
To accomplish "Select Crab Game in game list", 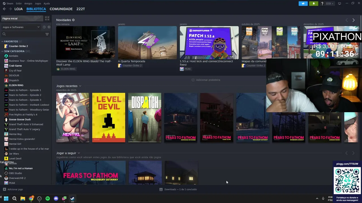I will tap(15, 66).
